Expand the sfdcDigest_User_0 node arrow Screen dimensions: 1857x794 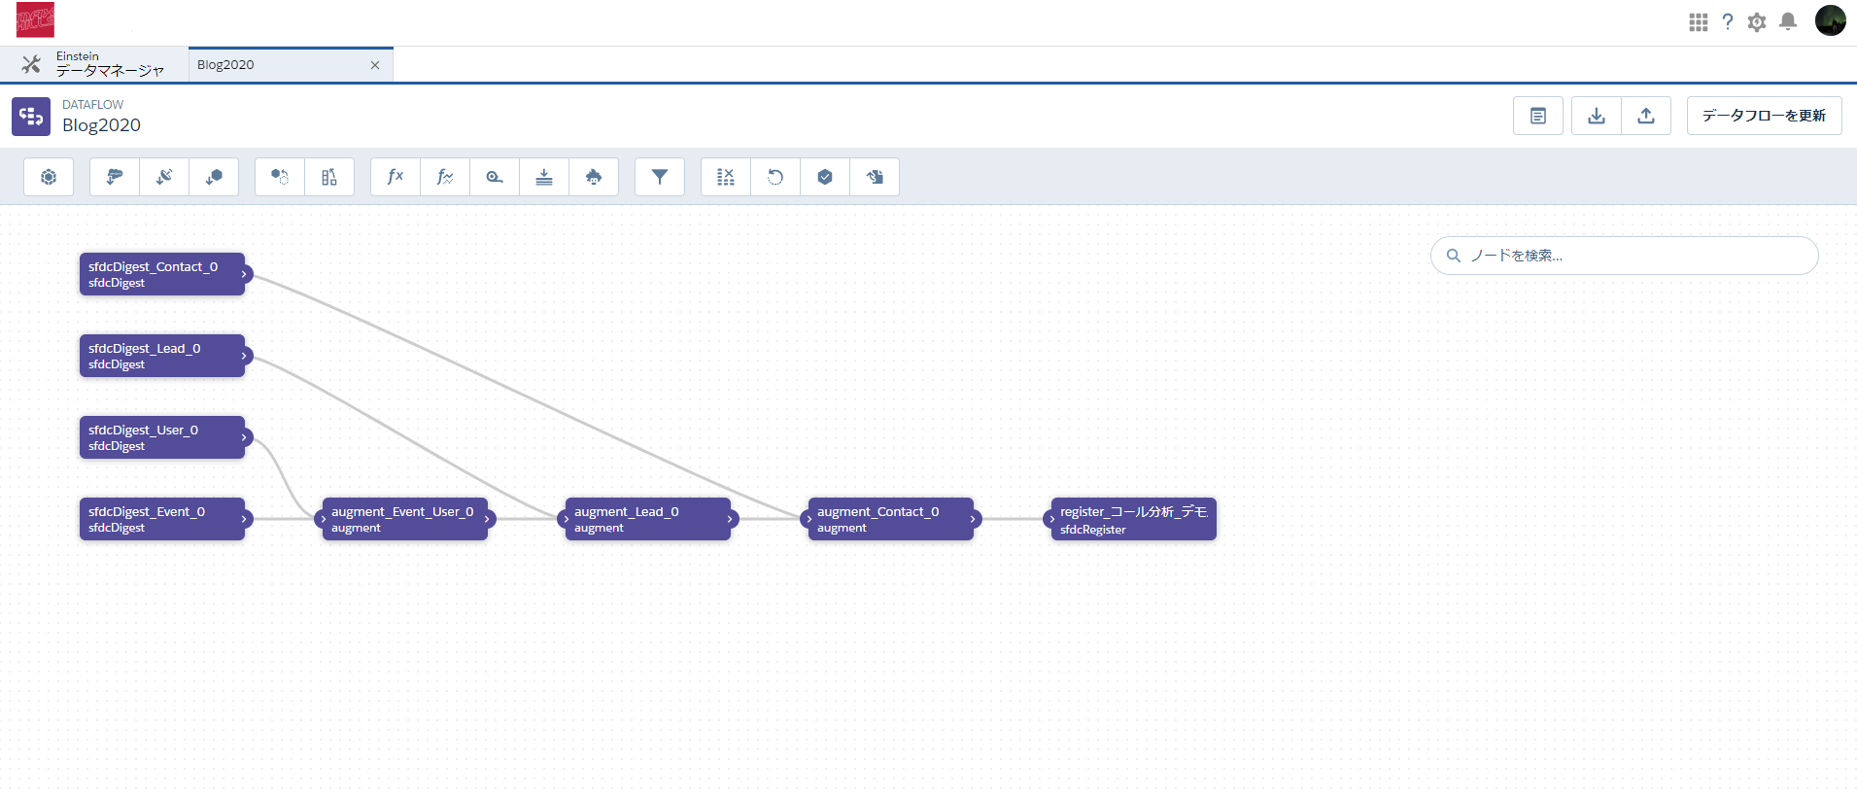tap(244, 437)
